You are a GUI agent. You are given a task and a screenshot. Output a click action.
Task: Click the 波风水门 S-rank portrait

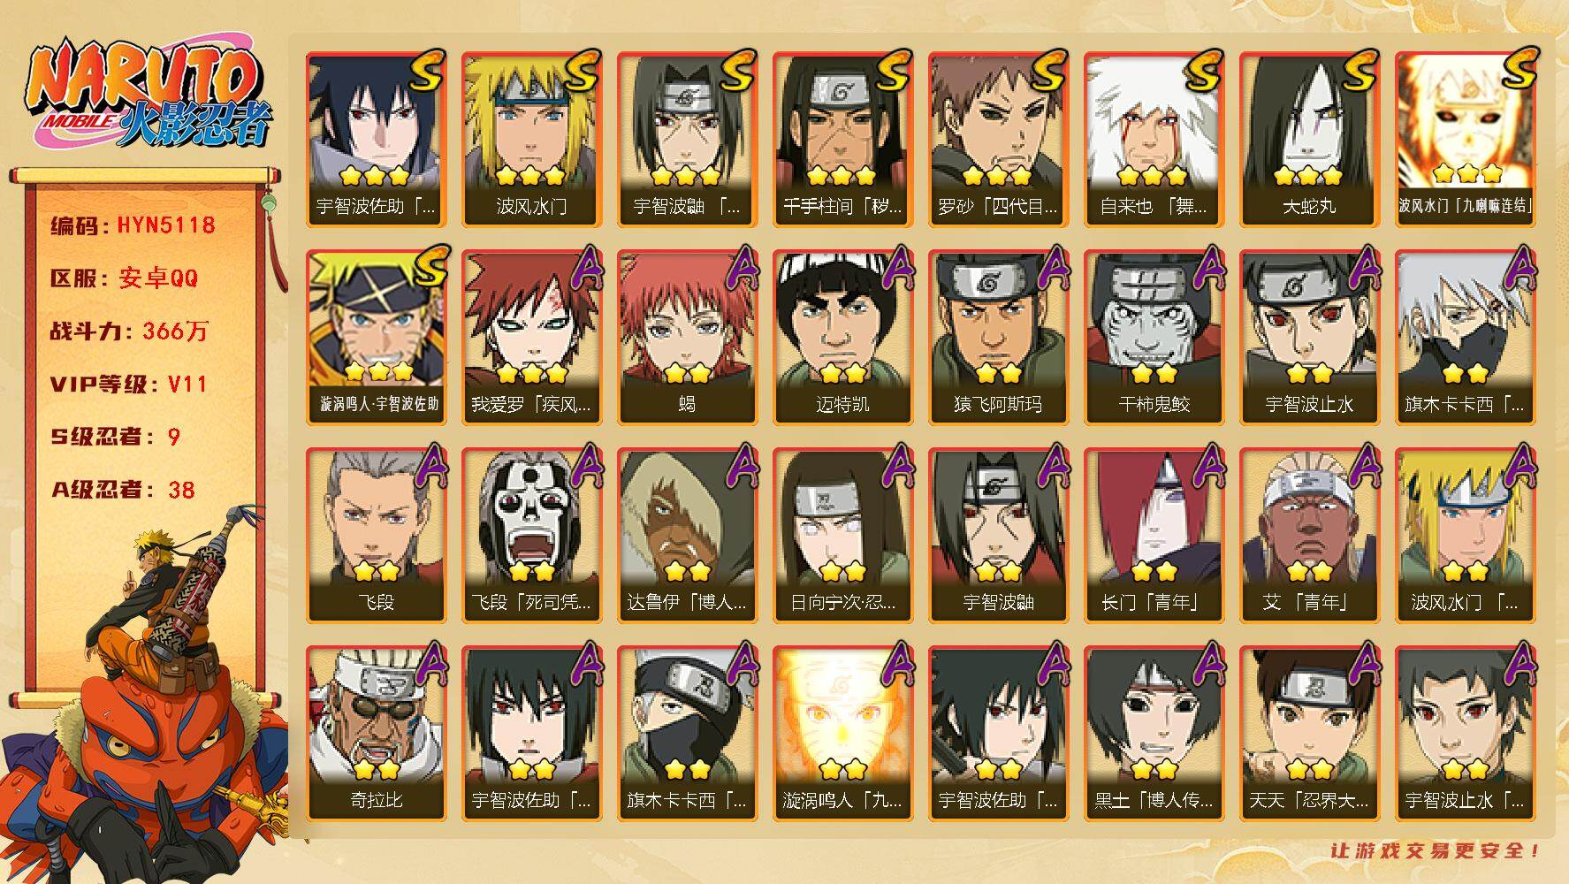(531, 139)
